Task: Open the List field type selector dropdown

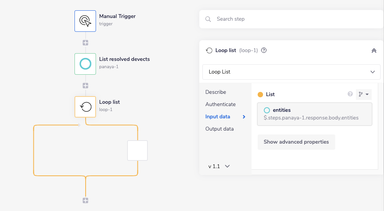Action: pyautogui.click(x=363, y=94)
